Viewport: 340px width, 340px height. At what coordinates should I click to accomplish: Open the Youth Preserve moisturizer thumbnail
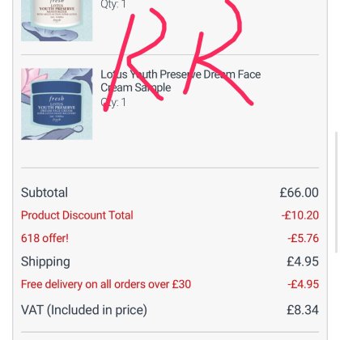pyautogui.click(x=57, y=20)
